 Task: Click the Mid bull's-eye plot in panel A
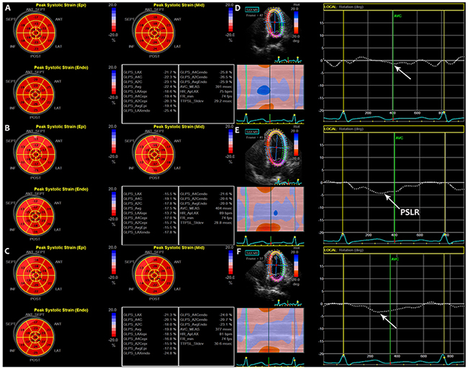(x=156, y=35)
